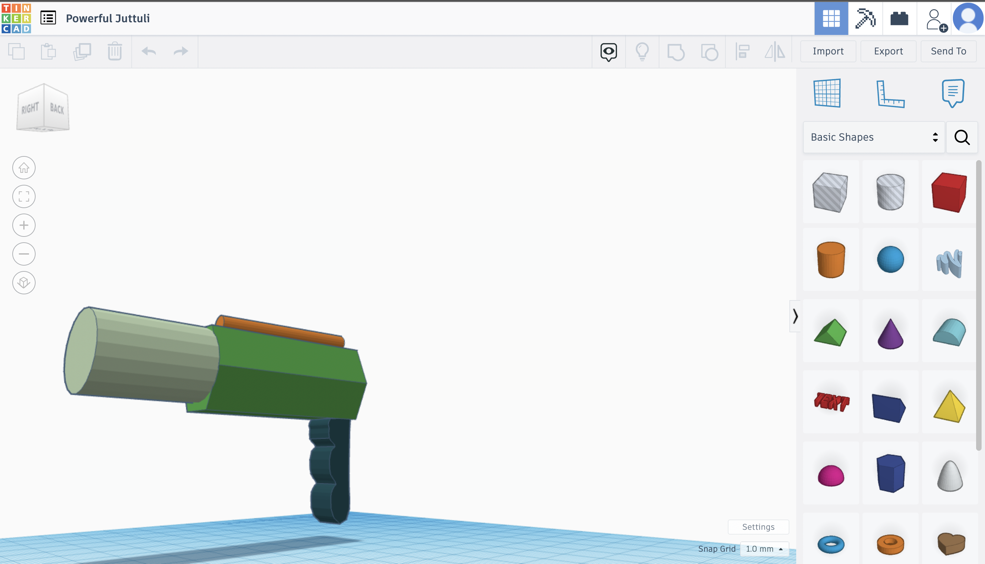Pick the blue Sphere shape
Image resolution: width=985 pixels, height=564 pixels.
click(x=890, y=259)
